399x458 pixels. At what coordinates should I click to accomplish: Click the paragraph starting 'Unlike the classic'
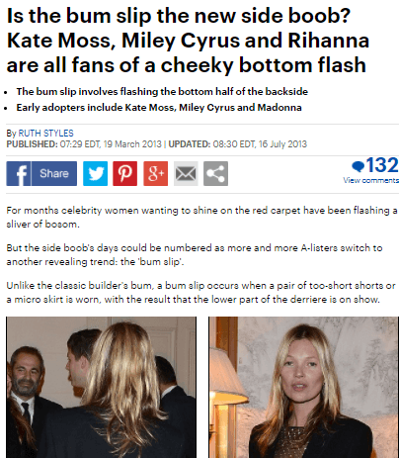[201, 292]
